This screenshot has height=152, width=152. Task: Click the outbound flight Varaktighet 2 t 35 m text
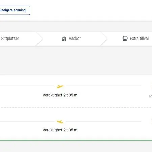[60, 95]
